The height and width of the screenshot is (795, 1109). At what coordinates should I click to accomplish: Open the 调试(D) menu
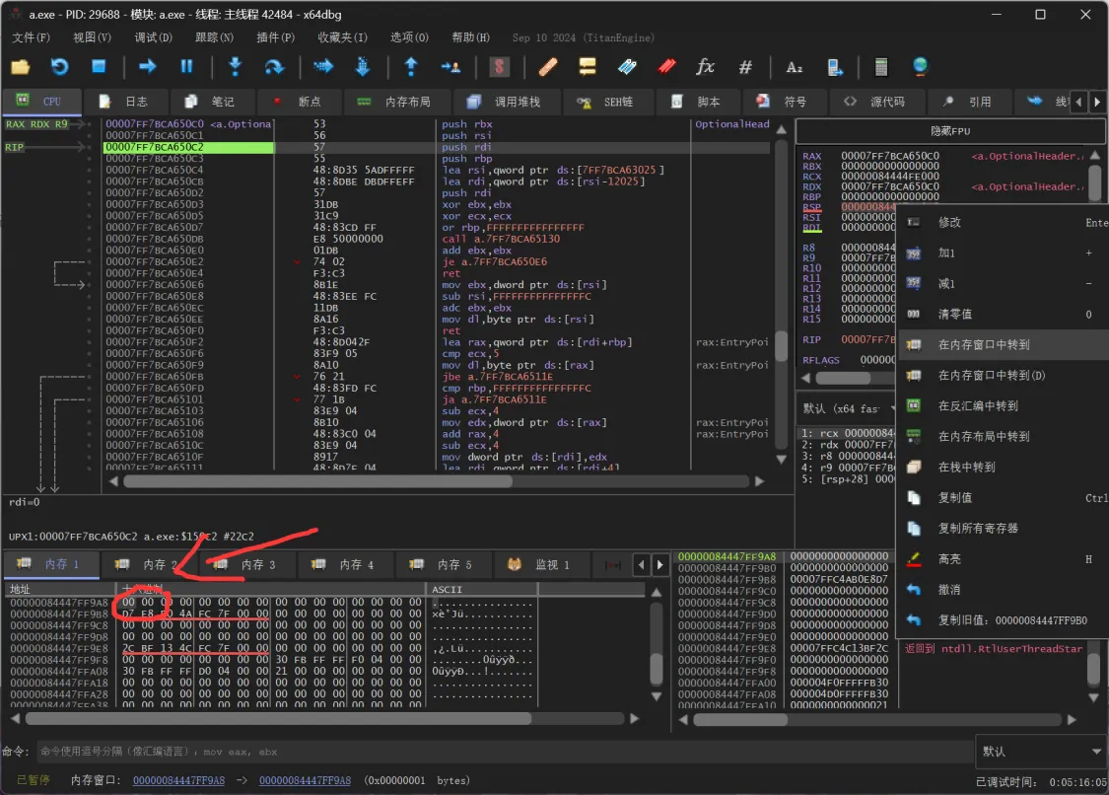(153, 37)
